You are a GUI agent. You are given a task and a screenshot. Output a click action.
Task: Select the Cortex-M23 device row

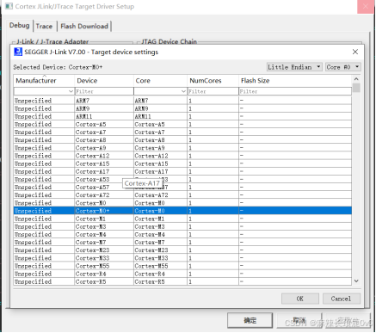(182, 250)
